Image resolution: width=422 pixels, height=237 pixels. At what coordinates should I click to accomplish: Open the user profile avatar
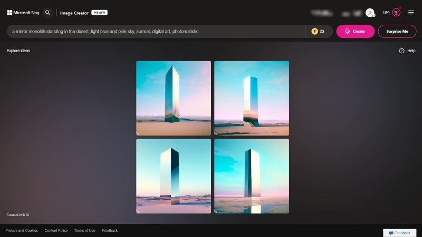tap(370, 13)
